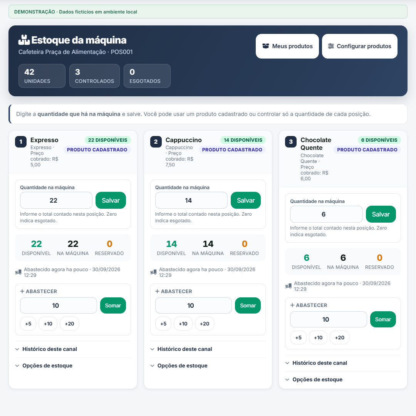Expand Histórico deste canal for Chocolate Quente
Viewport: 416px width, 416px height.
(x=343, y=363)
